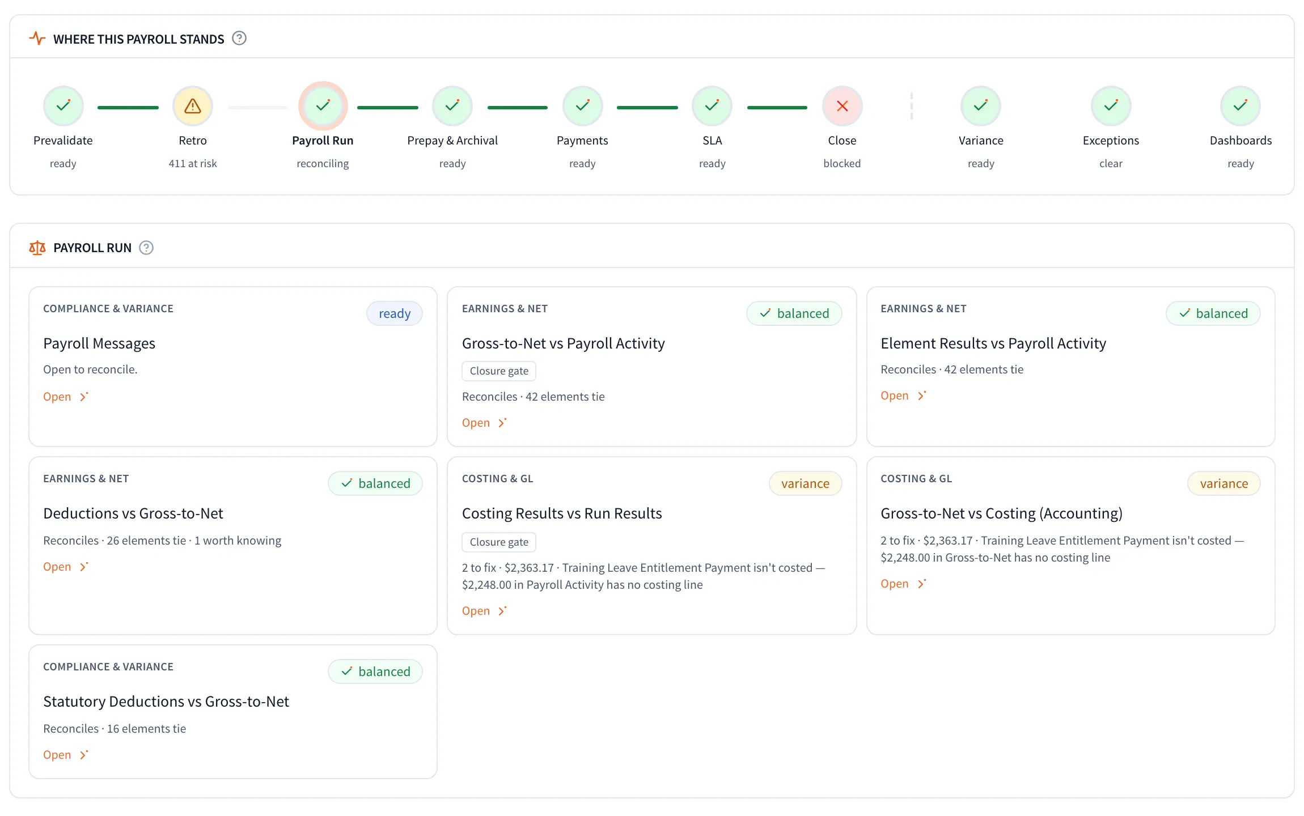Click Closure gate tag under Costing Results
Viewport: 1304px width, 816px height.
pyautogui.click(x=499, y=542)
